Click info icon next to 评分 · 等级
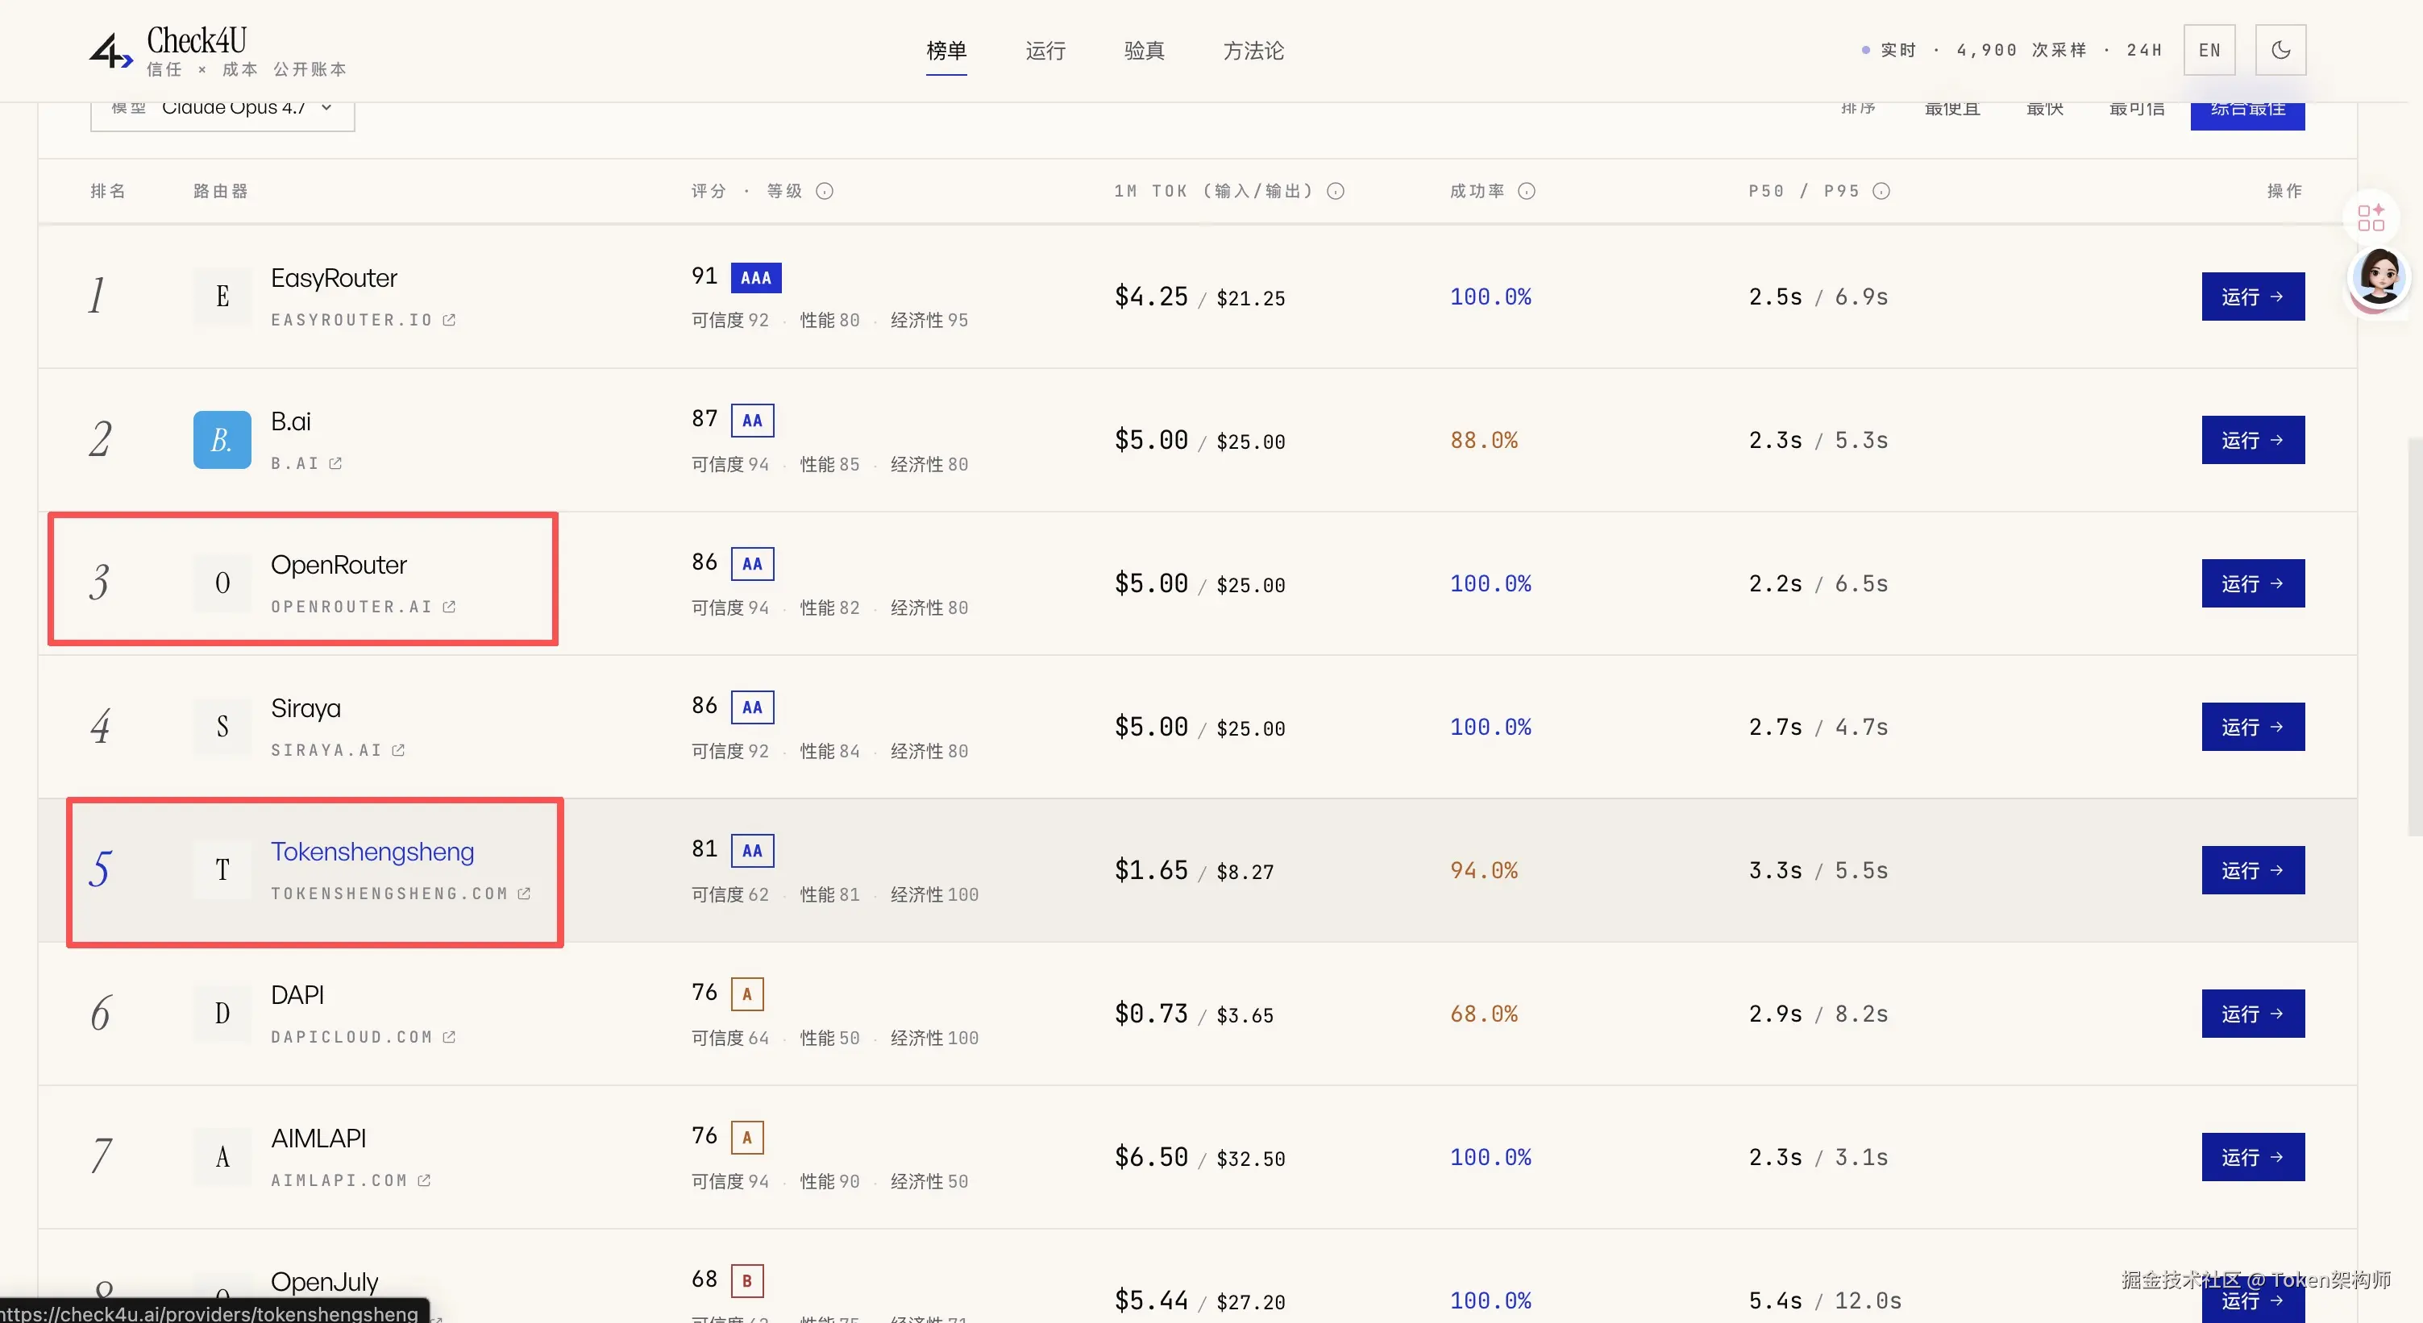 (825, 191)
